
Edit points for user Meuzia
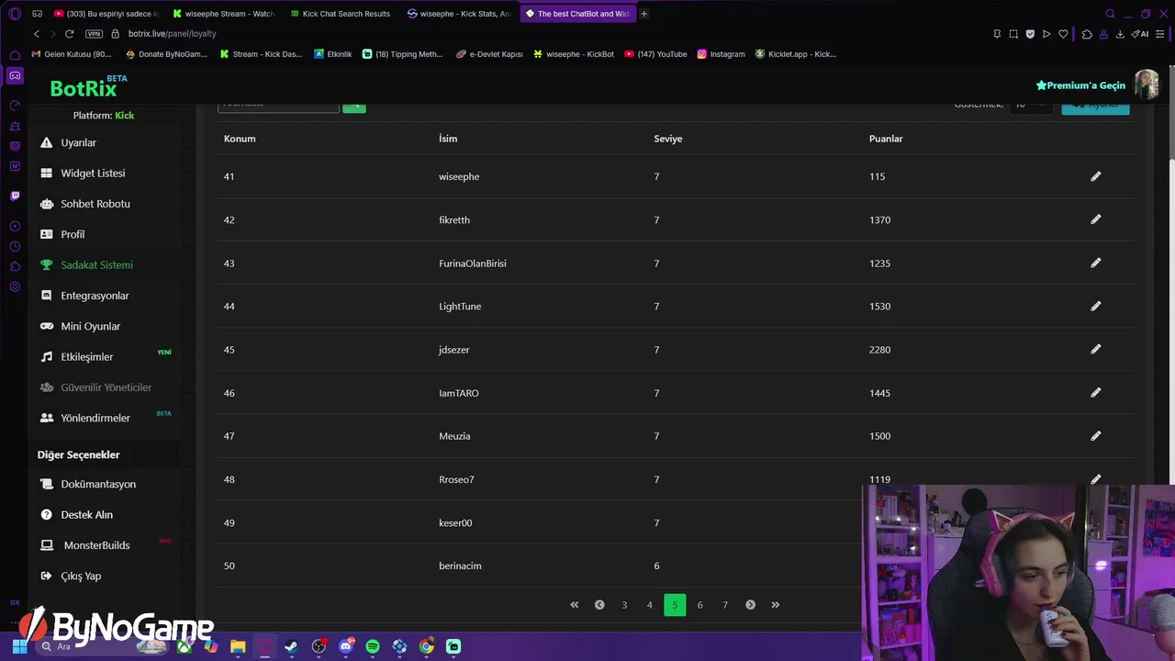point(1095,436)
